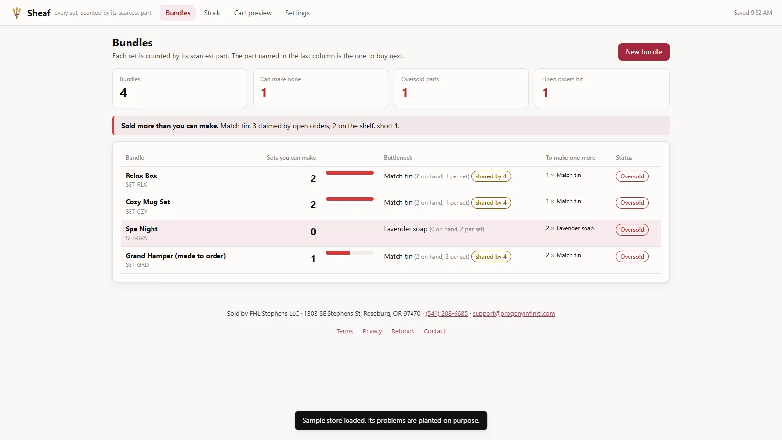782x440 pixels.
Task: Click '2 × Match tin' in Grand Hamper row
Action: [x=564, y=255]
